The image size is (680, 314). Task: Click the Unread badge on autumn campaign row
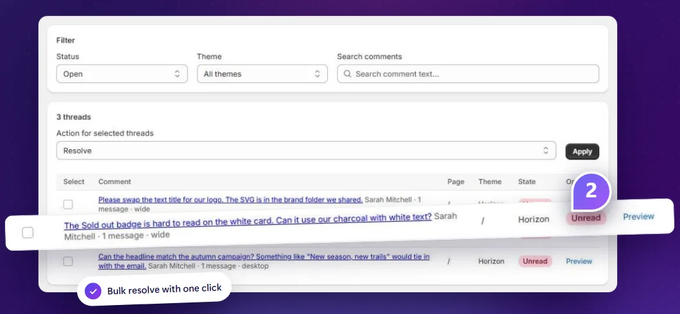tap(535, 261)
